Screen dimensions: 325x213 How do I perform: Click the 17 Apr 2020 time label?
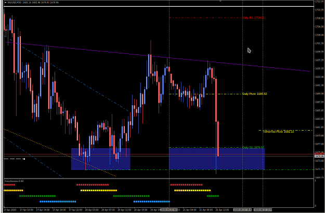[x=10, y=210]
